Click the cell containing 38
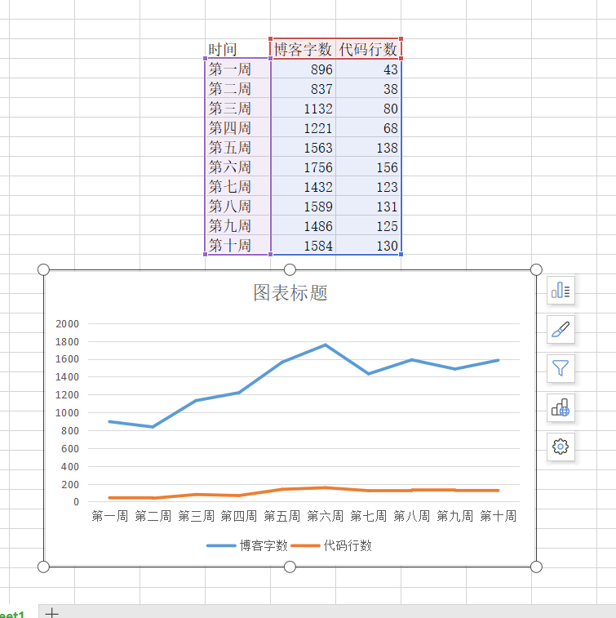 click(368, 88)
